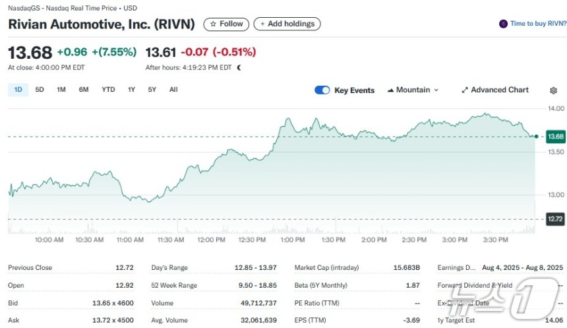Click the expand arrows icon for Advanced Chart
567x328 pixels.
coord(465,90)
